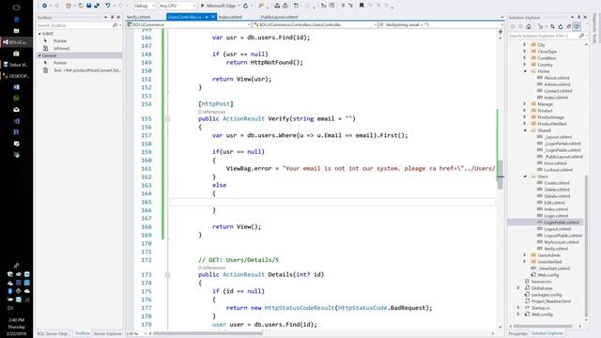Close the Toolbox panel
Image resolution: width=601 pixels, height=338 pixels.
tap(118, 17)
